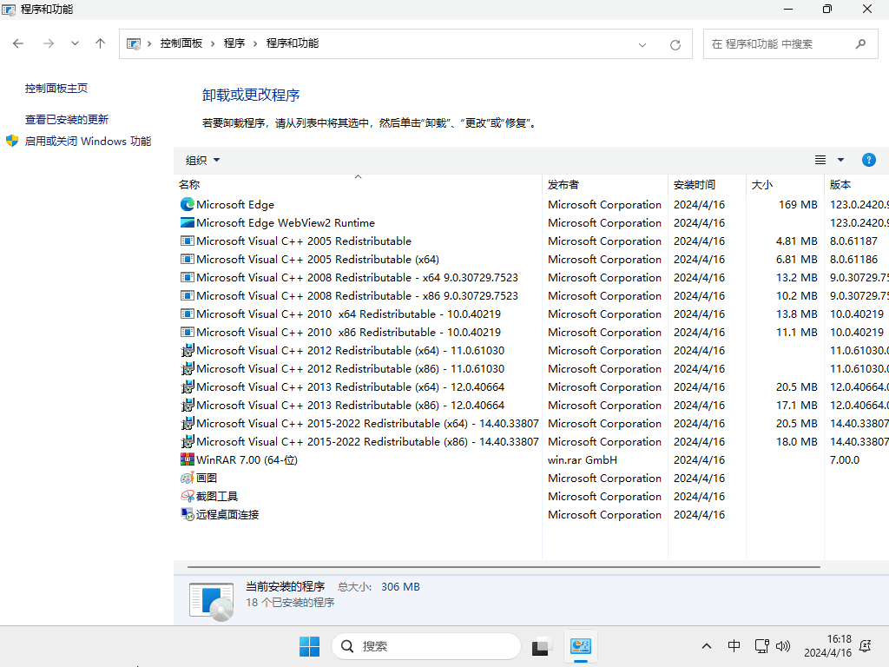Open help with the blue question mark
This screenshot has height=667, width=889.
coord(868,160)
